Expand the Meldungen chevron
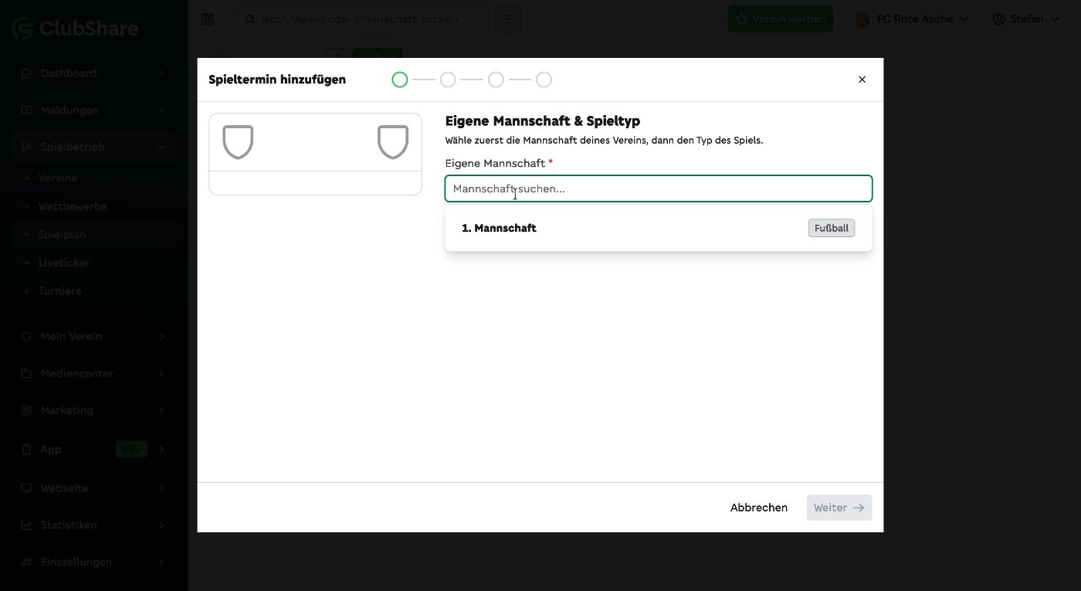The width and height of the screenshot is (1081, 591). 161,110
